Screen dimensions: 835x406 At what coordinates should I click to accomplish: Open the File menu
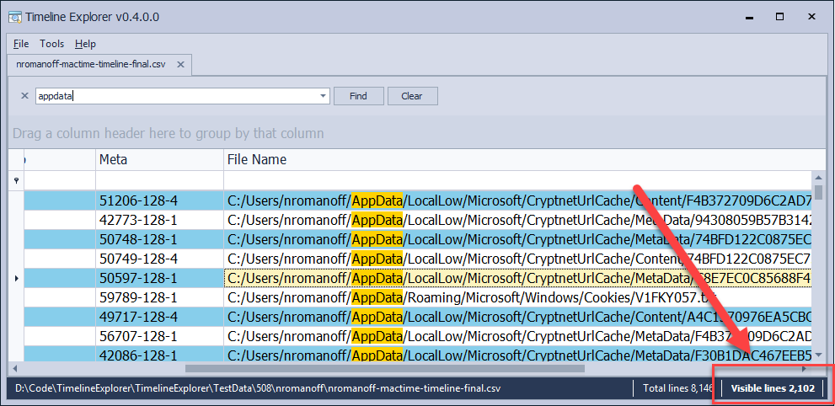(x=21, y=44)
